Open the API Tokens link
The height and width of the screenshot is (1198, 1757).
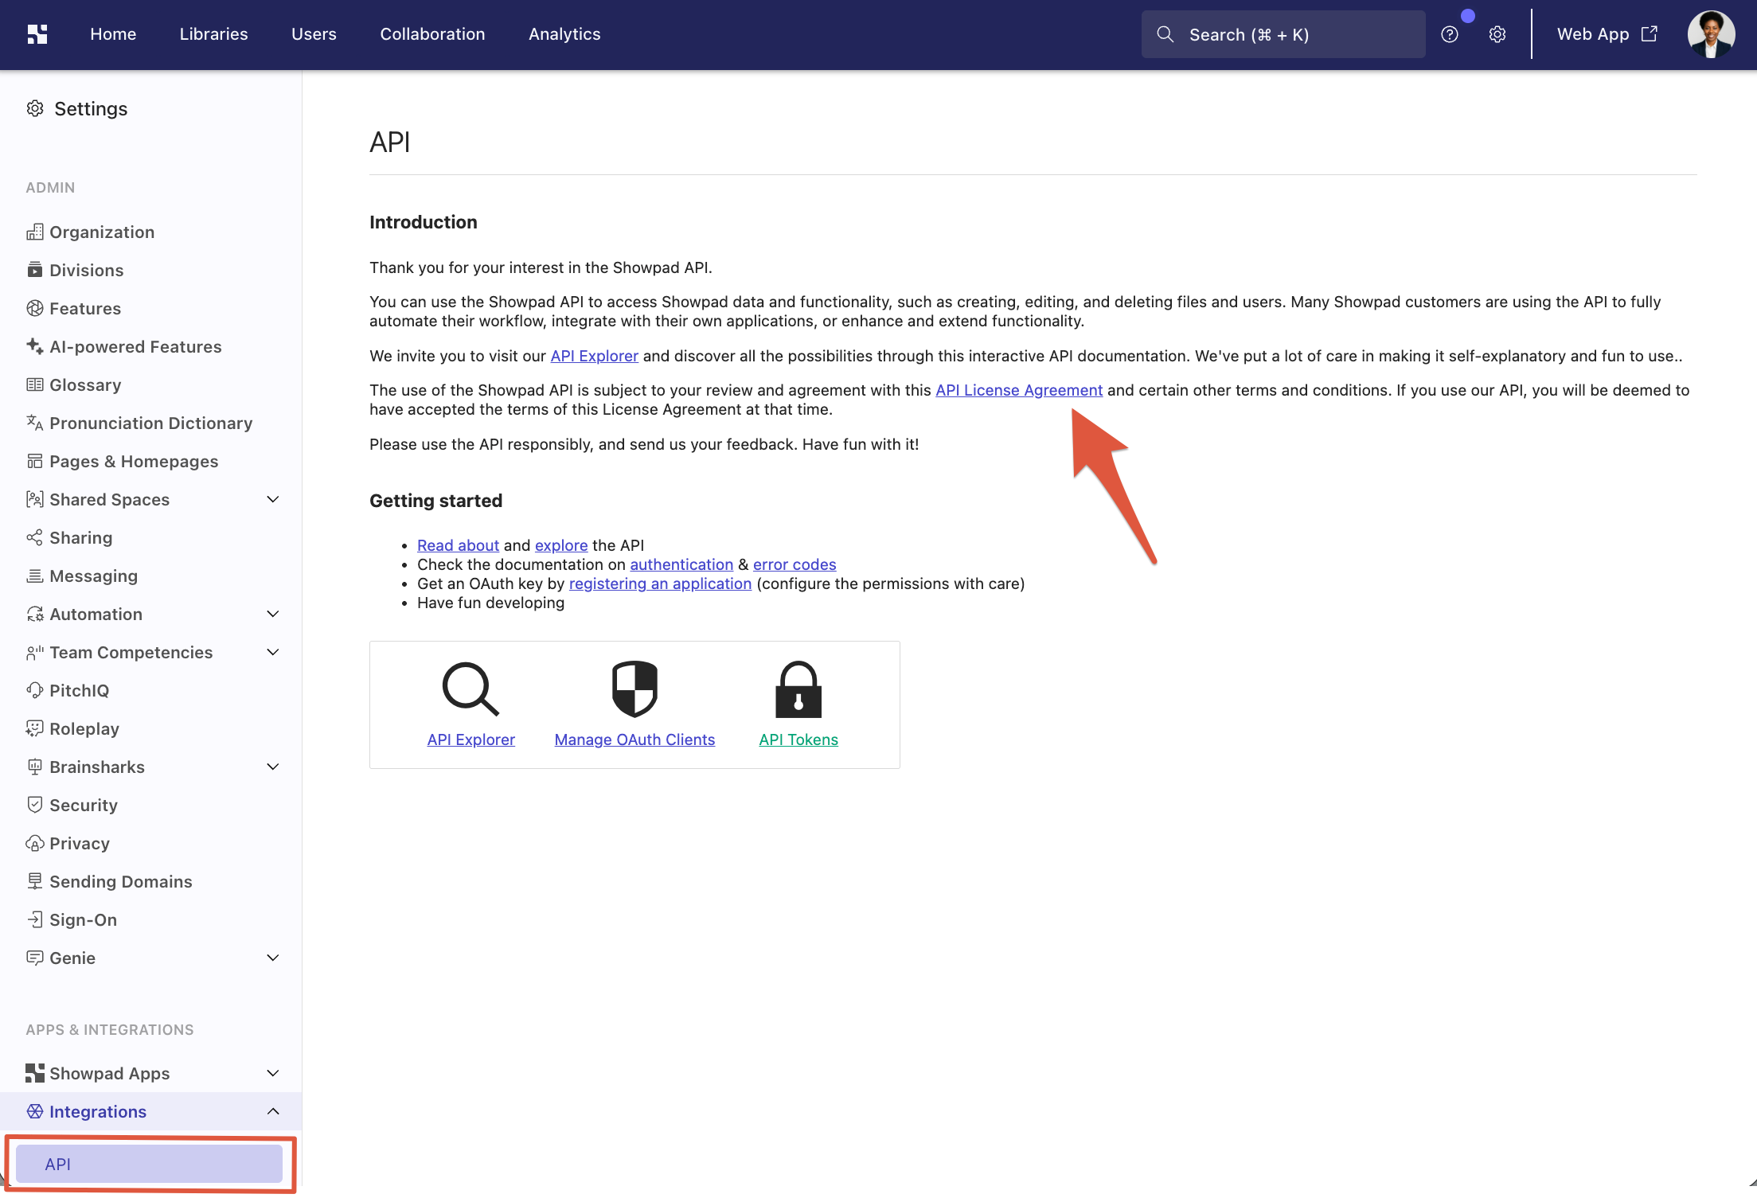[x=798, y=739]
